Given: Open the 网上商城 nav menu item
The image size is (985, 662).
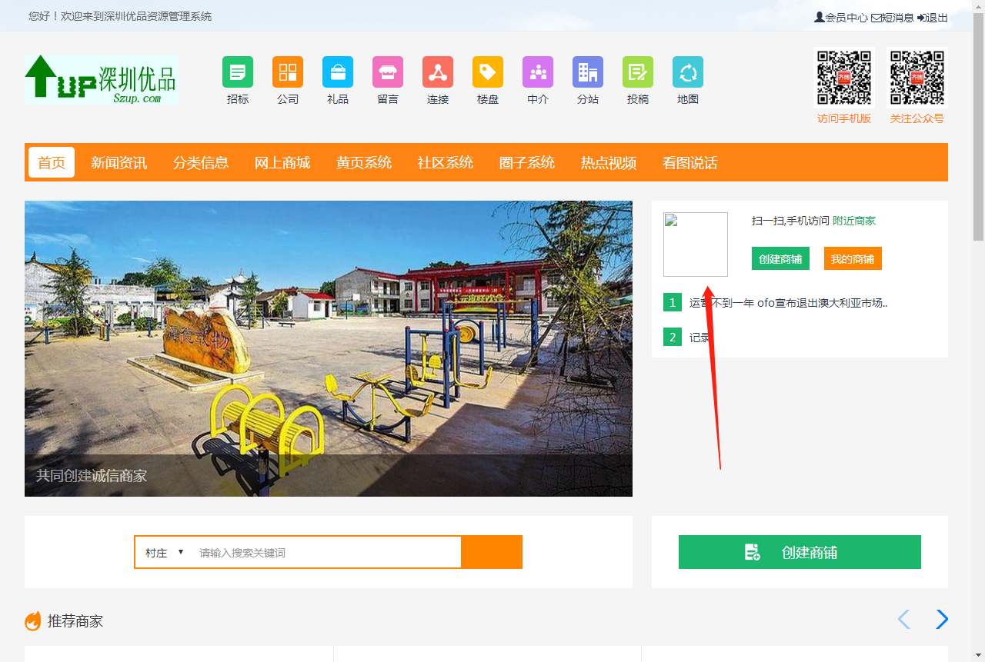Looking at the screenshot, I should pos(282,162).
